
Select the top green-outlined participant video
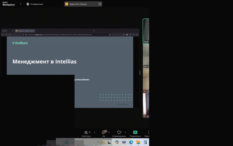click(x=146, y=31)
